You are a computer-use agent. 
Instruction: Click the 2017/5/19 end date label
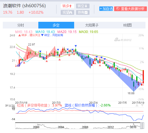(138, 103)
